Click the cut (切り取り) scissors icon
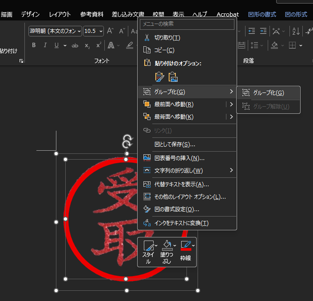Image resolution: width=313 pixels, height=301 pixels. click(147, 38)
